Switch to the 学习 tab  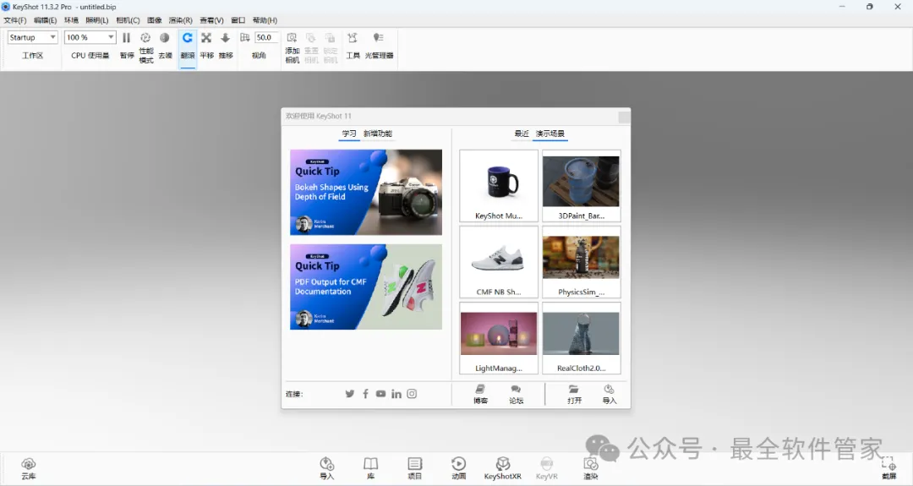point(349,134)
